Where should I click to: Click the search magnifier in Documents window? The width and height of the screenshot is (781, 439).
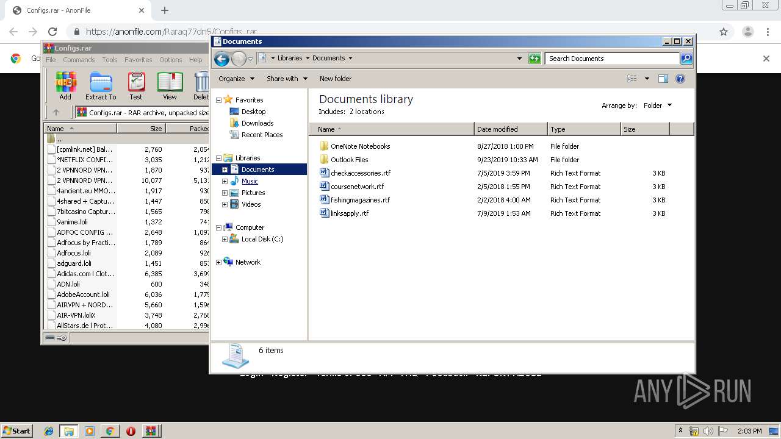coord(686,59)
